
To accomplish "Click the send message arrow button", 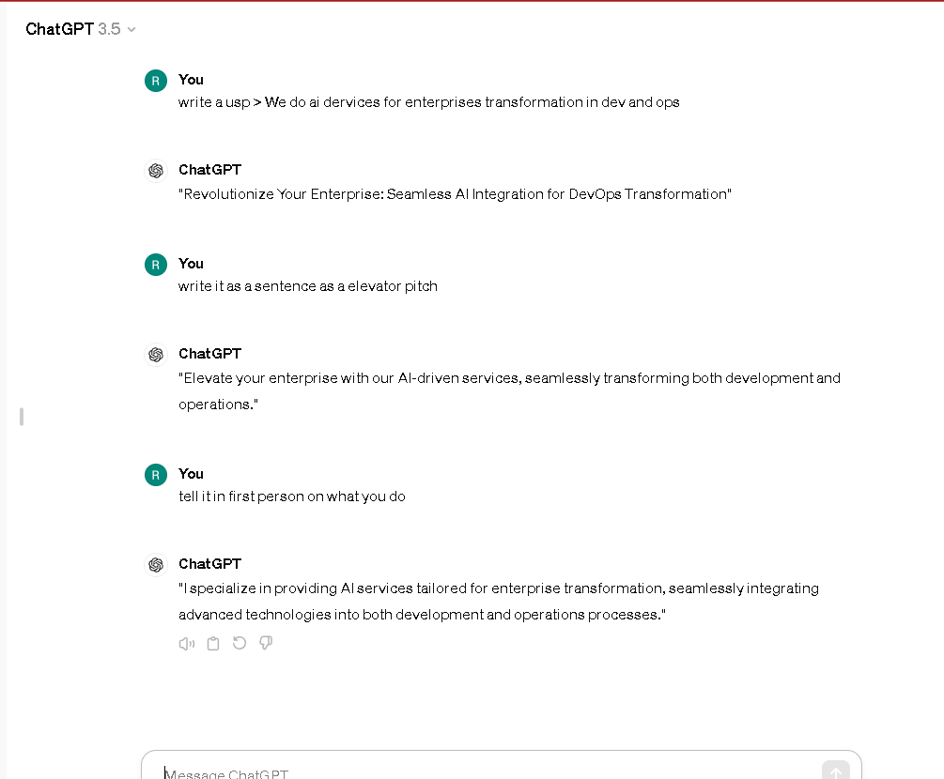I will point(836,771).
